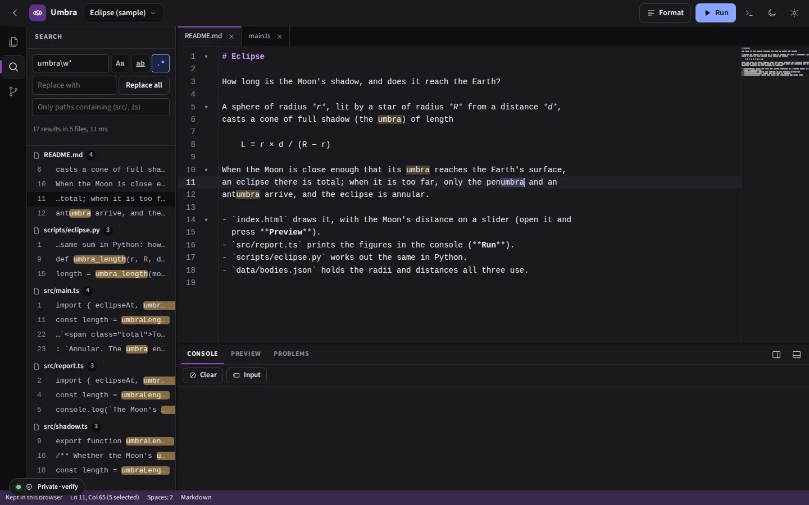Toggle side-by-side panel layout icon
This screenshot has width=809, height=505.
776,355
